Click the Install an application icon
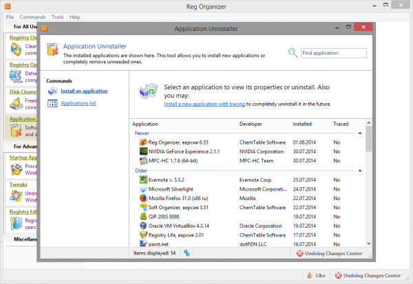 [x=52, y=91]
